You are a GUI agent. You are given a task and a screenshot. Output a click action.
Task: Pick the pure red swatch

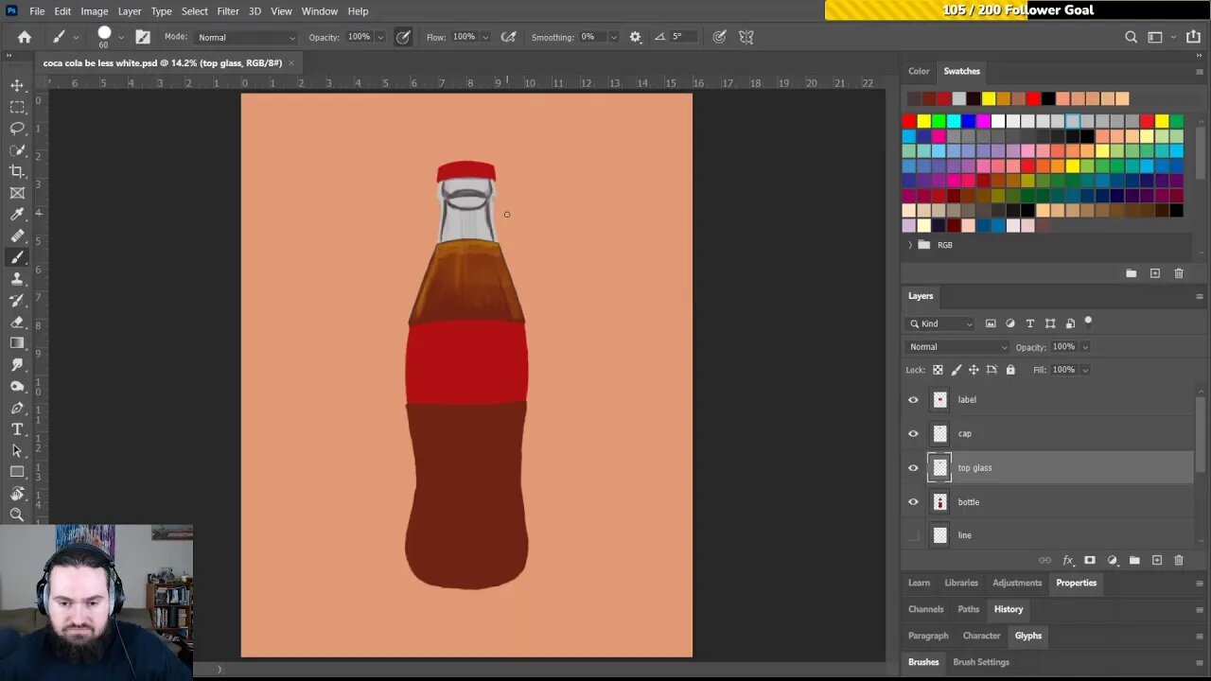tap(909, 121)
